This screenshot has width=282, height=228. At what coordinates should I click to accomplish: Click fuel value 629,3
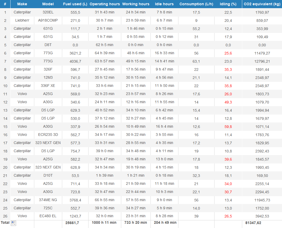[75, 110]
